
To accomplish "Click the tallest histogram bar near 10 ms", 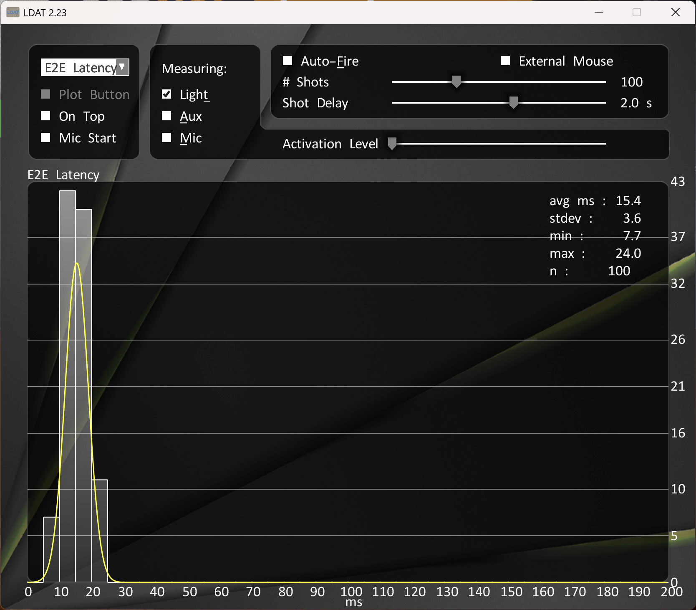I will (x=68, y=386).
